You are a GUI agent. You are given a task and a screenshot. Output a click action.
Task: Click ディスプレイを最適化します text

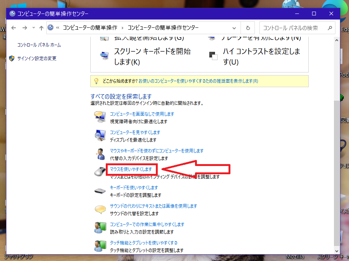click(133, 140)
